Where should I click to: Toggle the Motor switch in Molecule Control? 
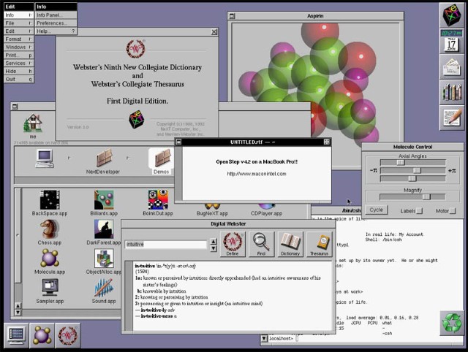tap(453, 211)
